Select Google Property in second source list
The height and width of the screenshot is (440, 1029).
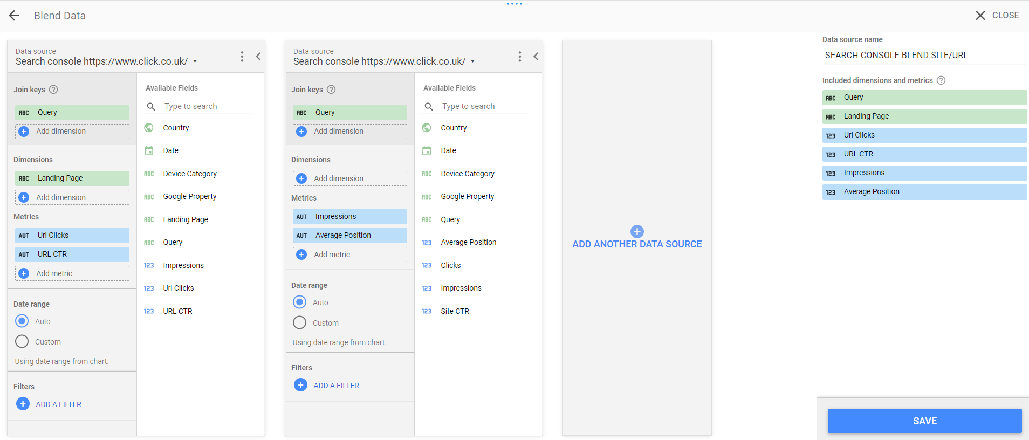[468, 197]
